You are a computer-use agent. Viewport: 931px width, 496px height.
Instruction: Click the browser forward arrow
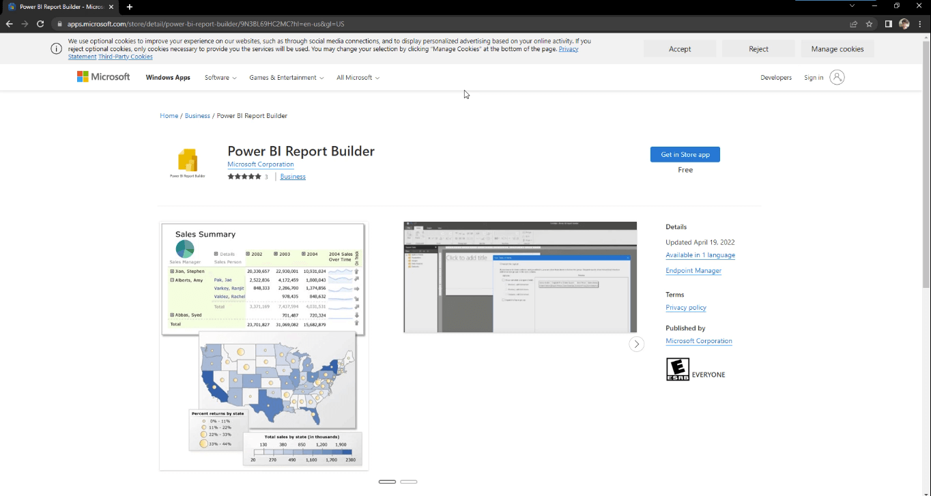tap(25, 24)
